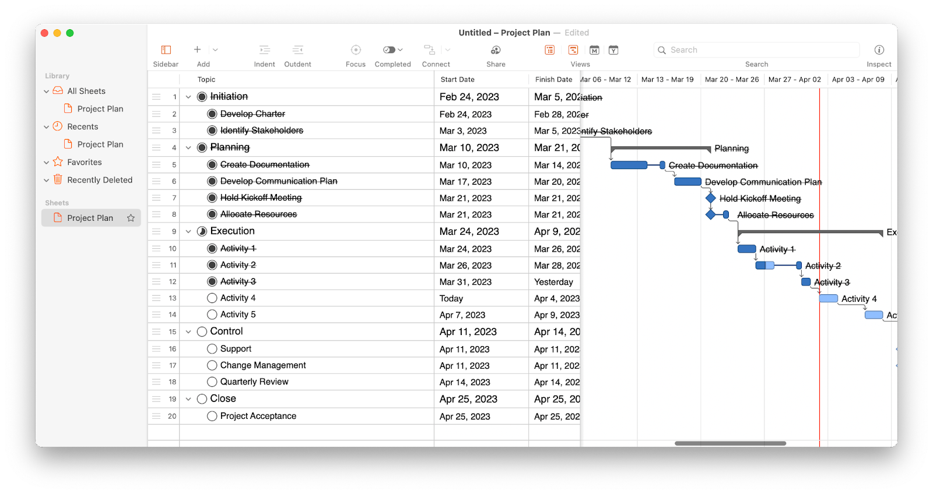Uncheck the Identify Stakeholders completion circle
The width and height of the screenshot is (933, 494).
pyautogui.click(x=212, y=130)
